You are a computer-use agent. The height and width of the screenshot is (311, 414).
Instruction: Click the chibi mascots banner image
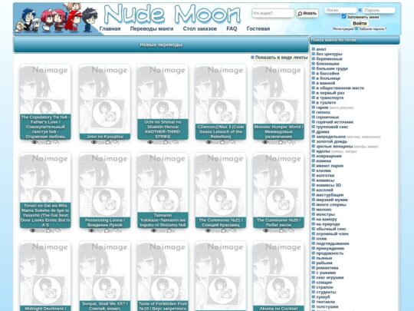tap(57, 19)
